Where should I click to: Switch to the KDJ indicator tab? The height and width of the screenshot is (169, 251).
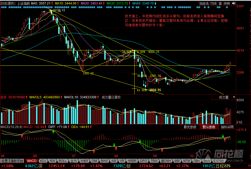point(43,161)
